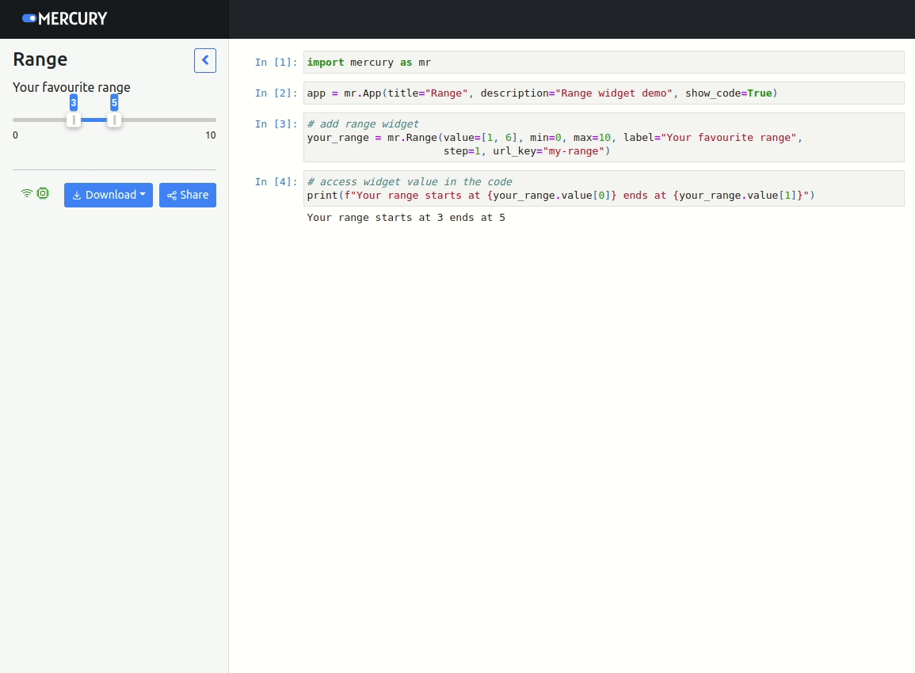Click the download arrow icon in Download button
The image size is (915, 673).
point(77,196)
